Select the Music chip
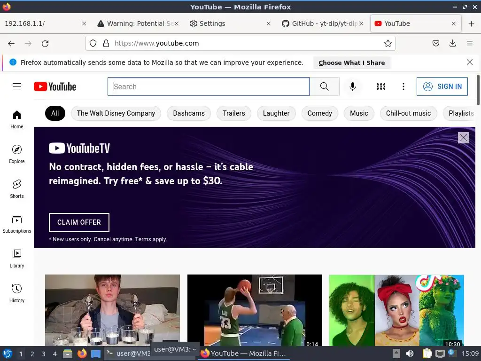 [x=359, y=113]
